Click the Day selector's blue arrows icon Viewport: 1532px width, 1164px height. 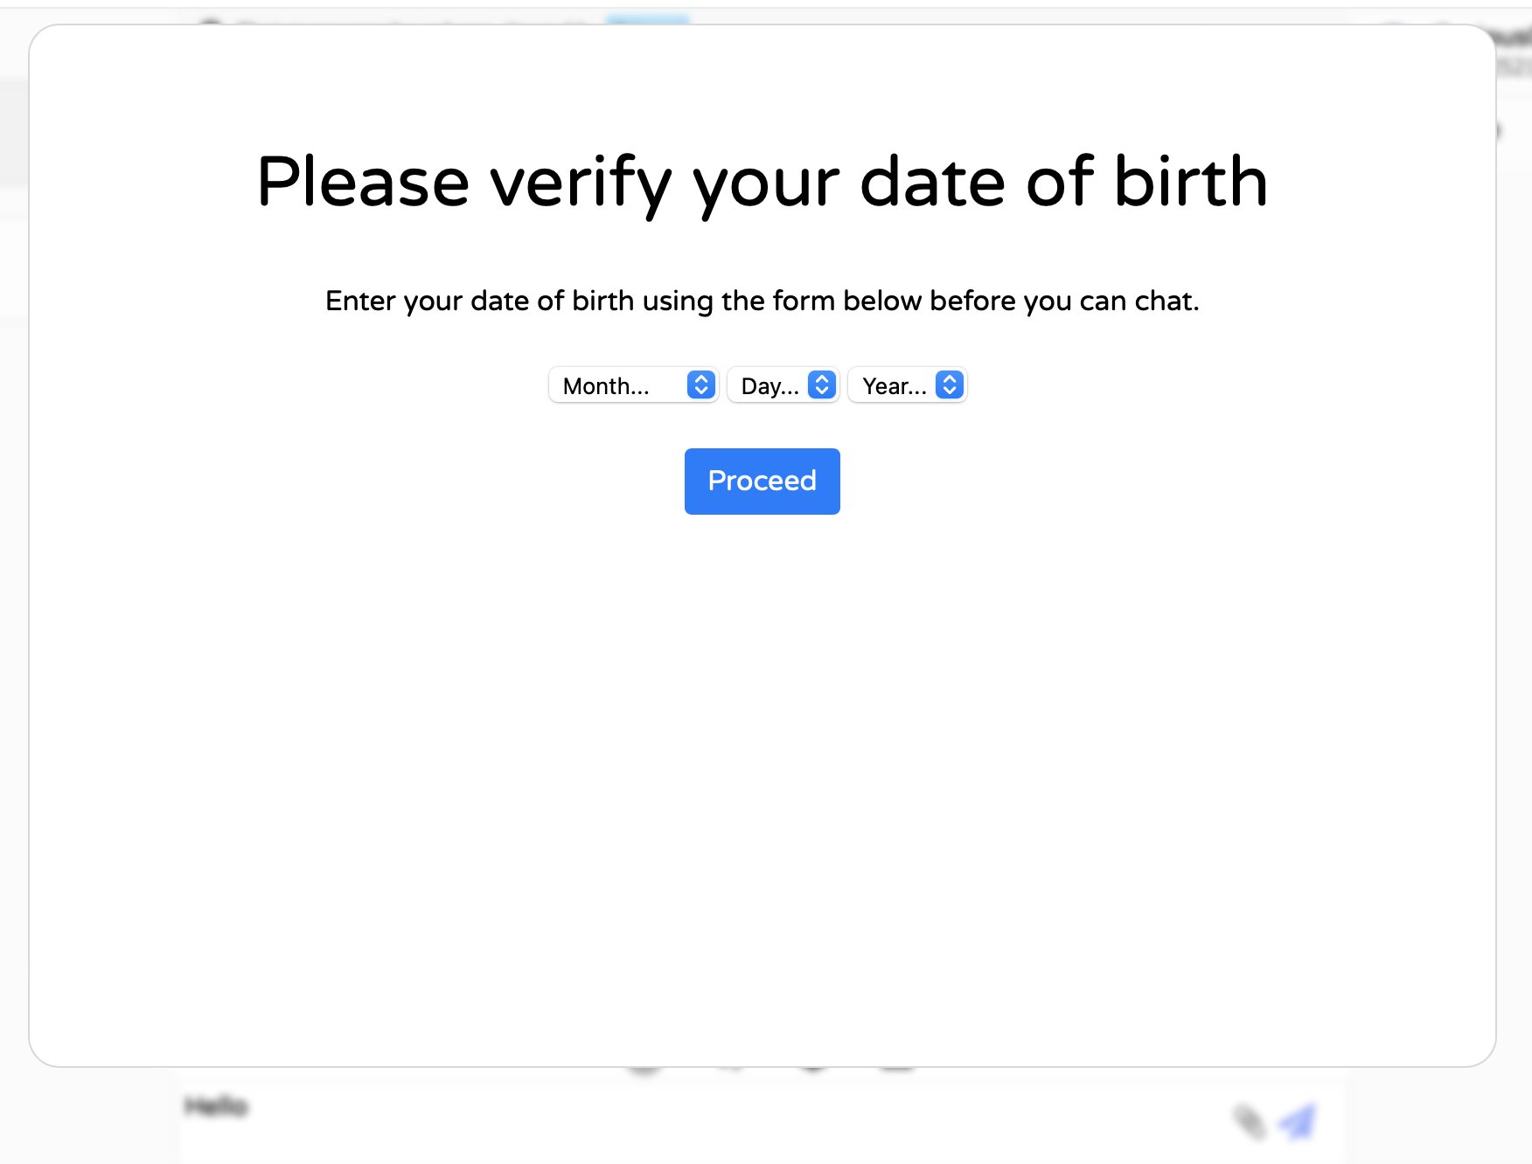(821, 385)
